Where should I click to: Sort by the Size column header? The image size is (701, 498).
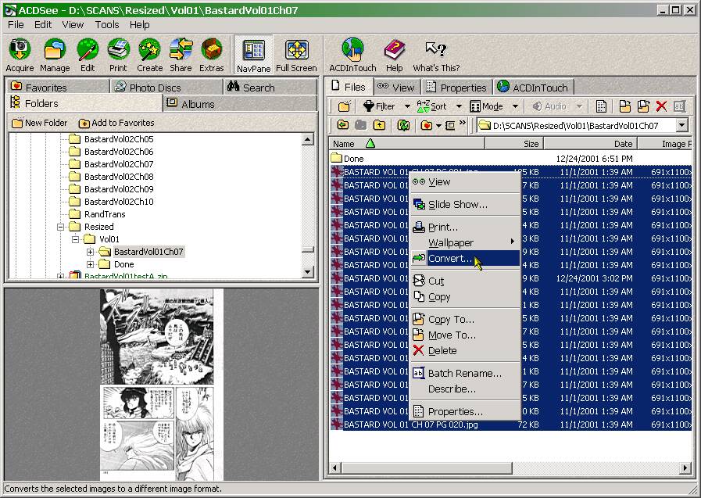coord(514,144)
